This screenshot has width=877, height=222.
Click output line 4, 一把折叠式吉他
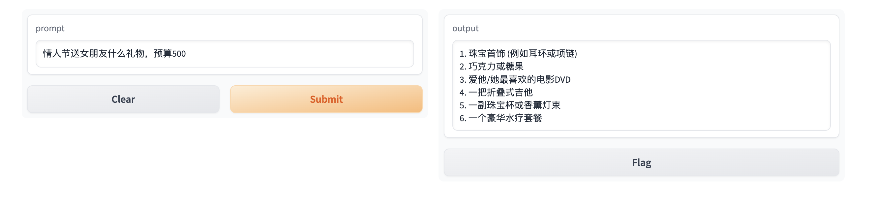(496, 92)
